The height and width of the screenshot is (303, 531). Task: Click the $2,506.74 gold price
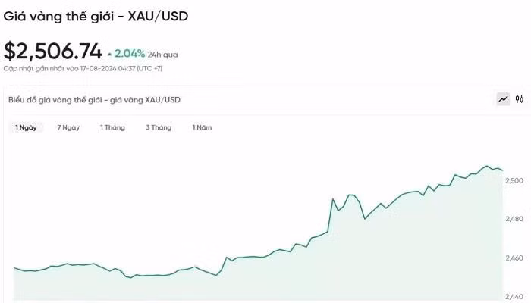pos(52,52)
